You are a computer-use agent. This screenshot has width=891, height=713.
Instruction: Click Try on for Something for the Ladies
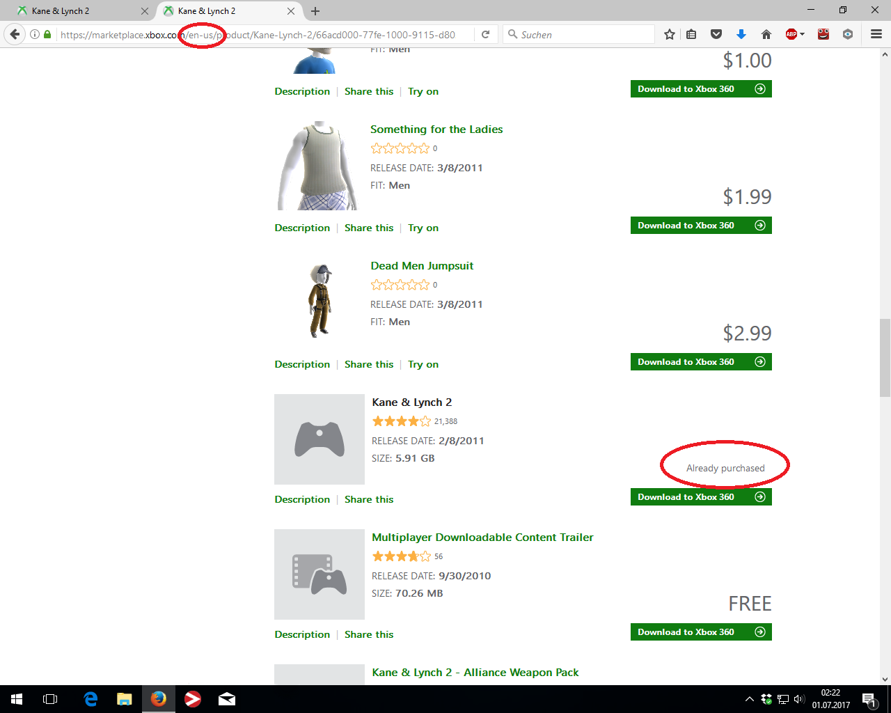pyautogui.click(x=423, y=228)
